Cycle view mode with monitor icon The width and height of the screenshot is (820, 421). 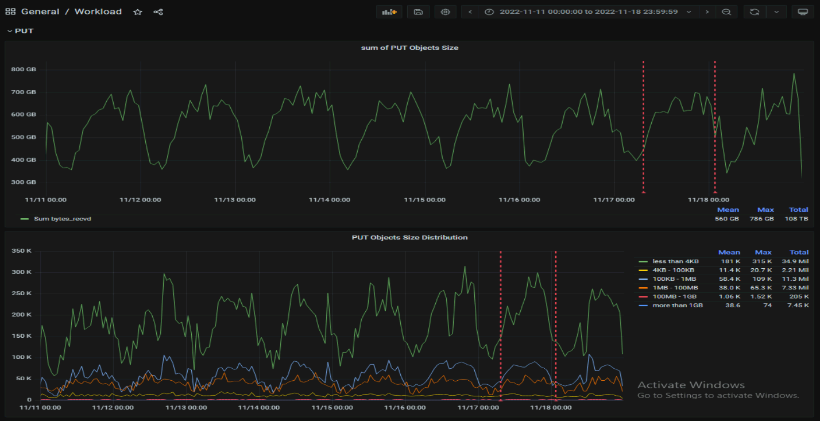tap(803, 11)
